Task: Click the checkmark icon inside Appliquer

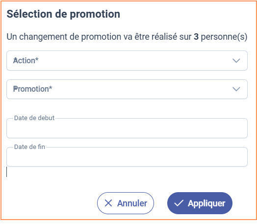Action: 179,203
